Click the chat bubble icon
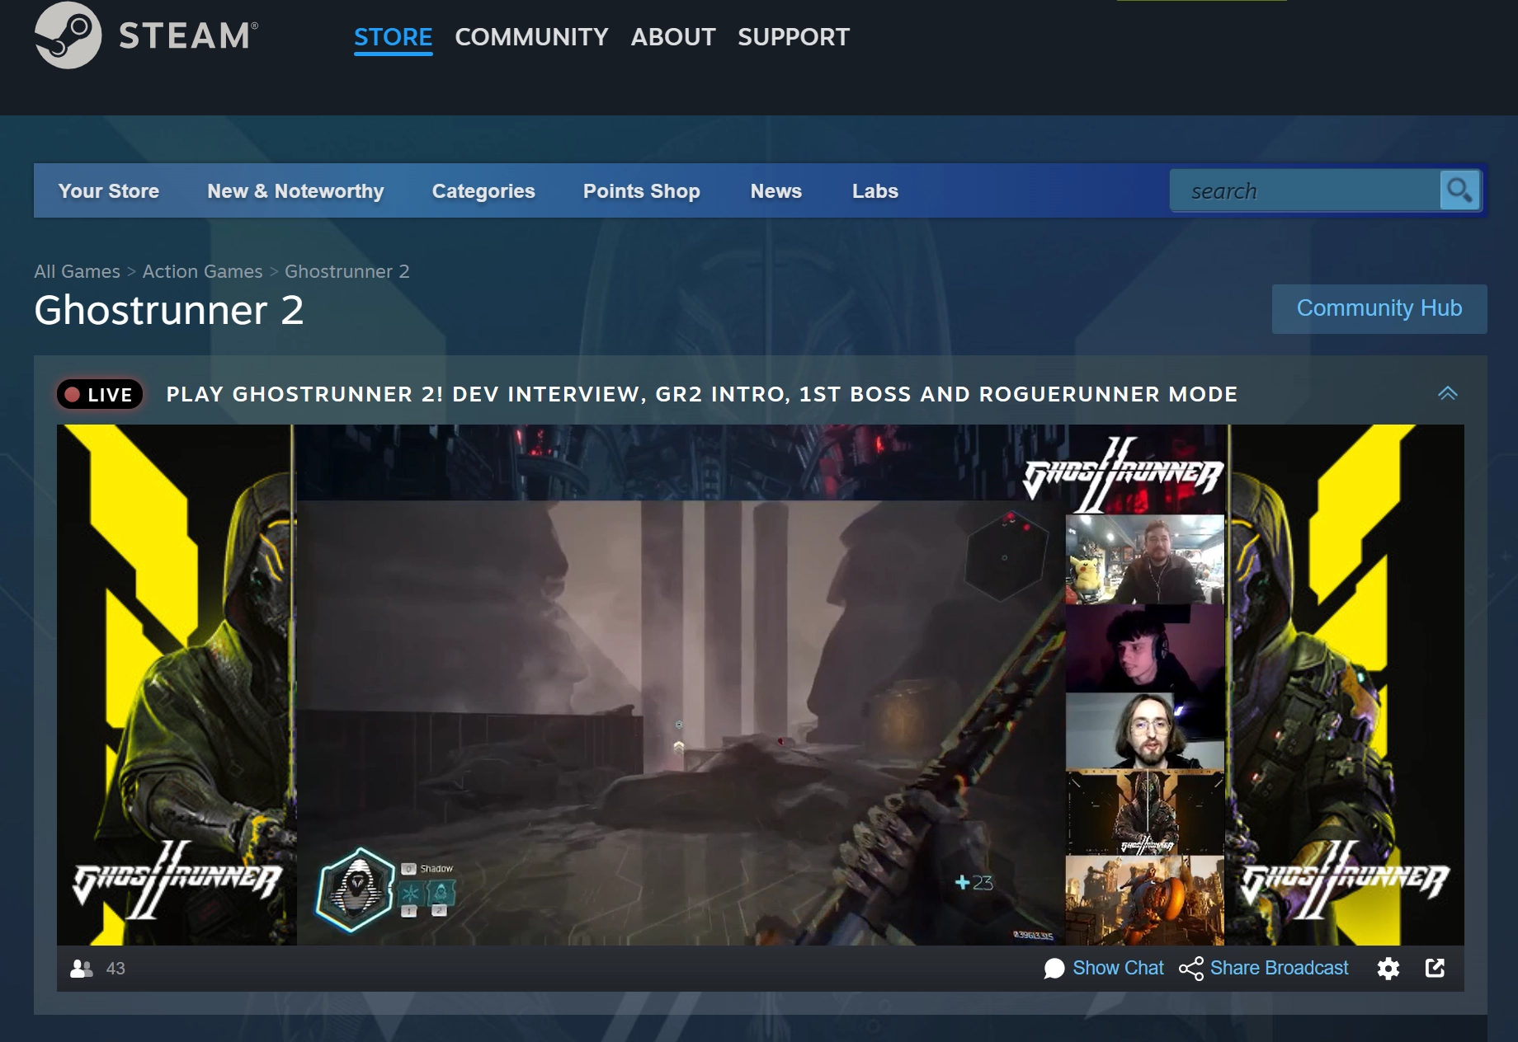The width and height of the screenshot is (1518, 1042). (1054, 969)
